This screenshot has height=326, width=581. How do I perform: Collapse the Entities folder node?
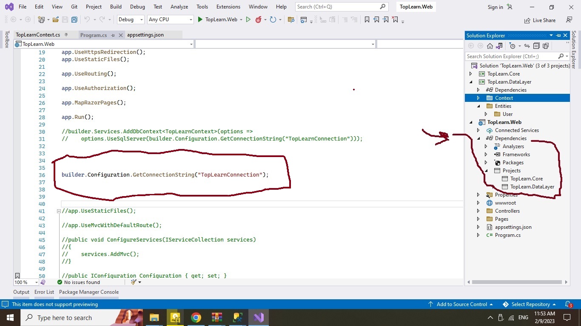coord(478,106)
